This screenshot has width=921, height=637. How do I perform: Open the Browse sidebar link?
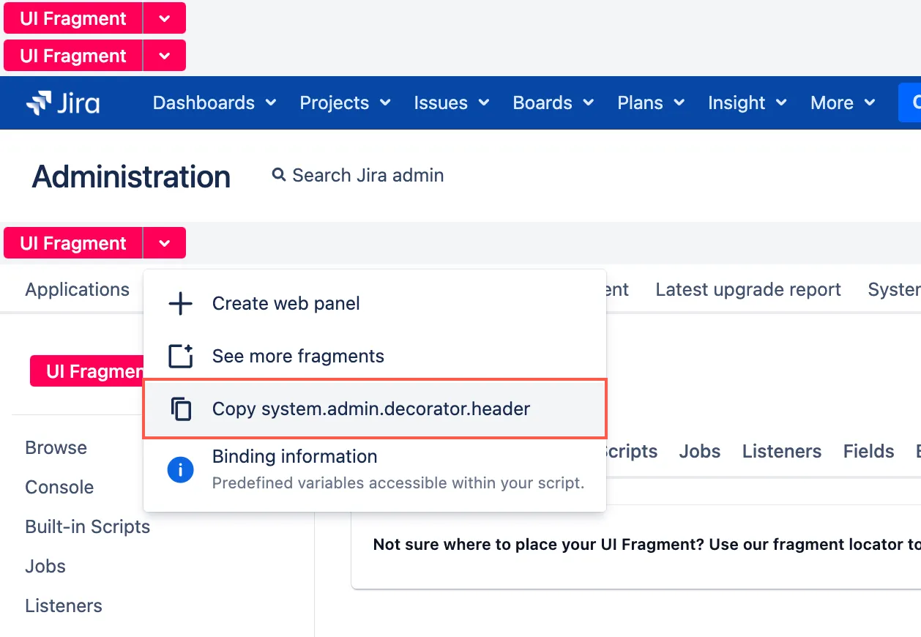click(56, 448)
